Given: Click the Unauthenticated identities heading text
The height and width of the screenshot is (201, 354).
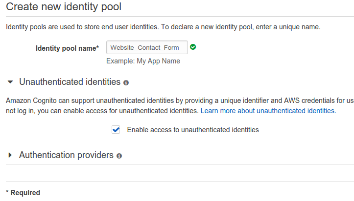Looking at the screenshot, I should (x=70, y=81).
